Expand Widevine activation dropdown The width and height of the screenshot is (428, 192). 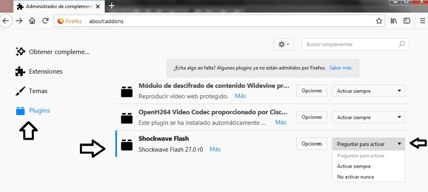[369, 91]
